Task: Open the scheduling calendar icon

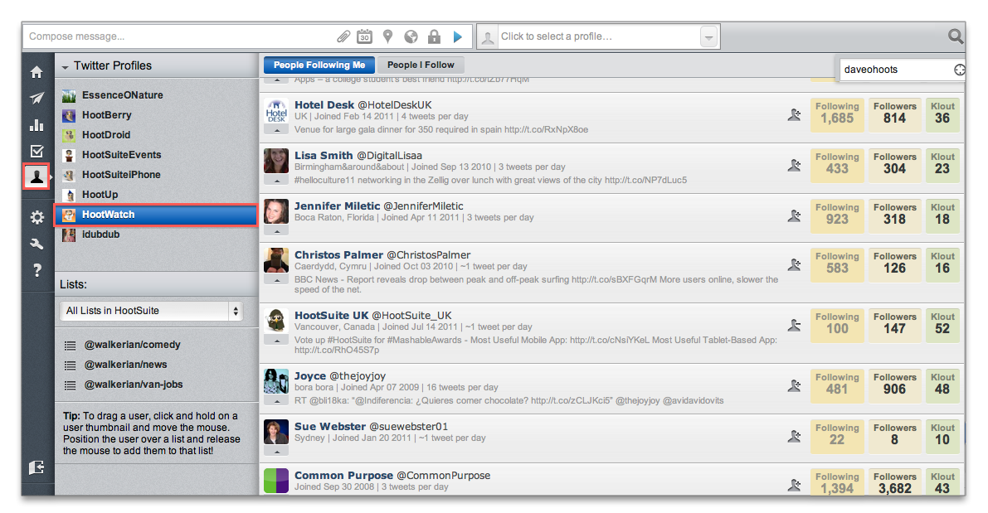Action: (x=364, y=37)
